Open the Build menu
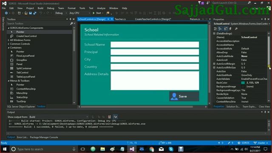This screenshot has height=153, width=272. pyautogui.click(x=40, y=8)
